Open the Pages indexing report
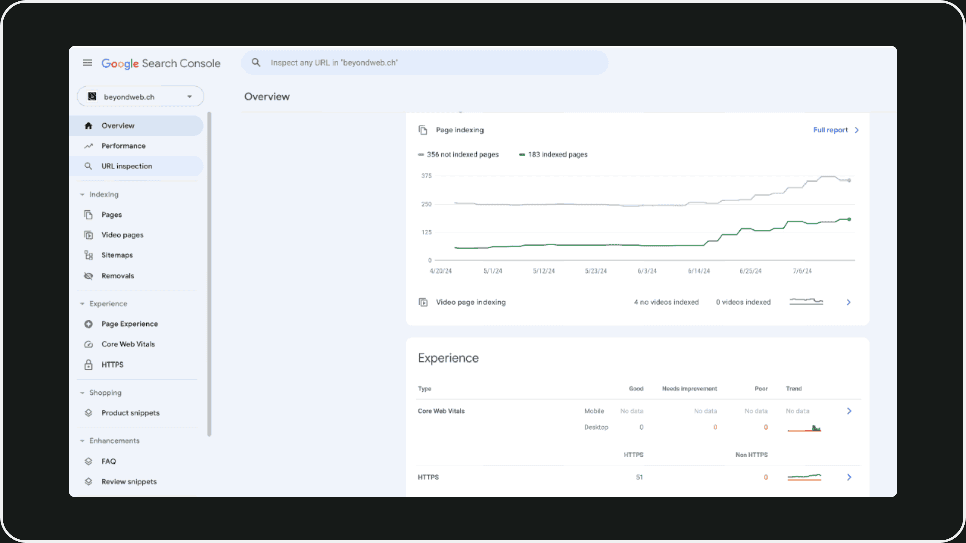Screen dimensions: 966x543 pos(136,215)
